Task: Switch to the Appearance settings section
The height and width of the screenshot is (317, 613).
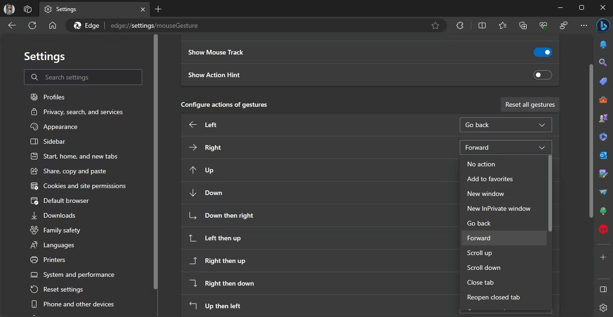Action: [60, 126]
